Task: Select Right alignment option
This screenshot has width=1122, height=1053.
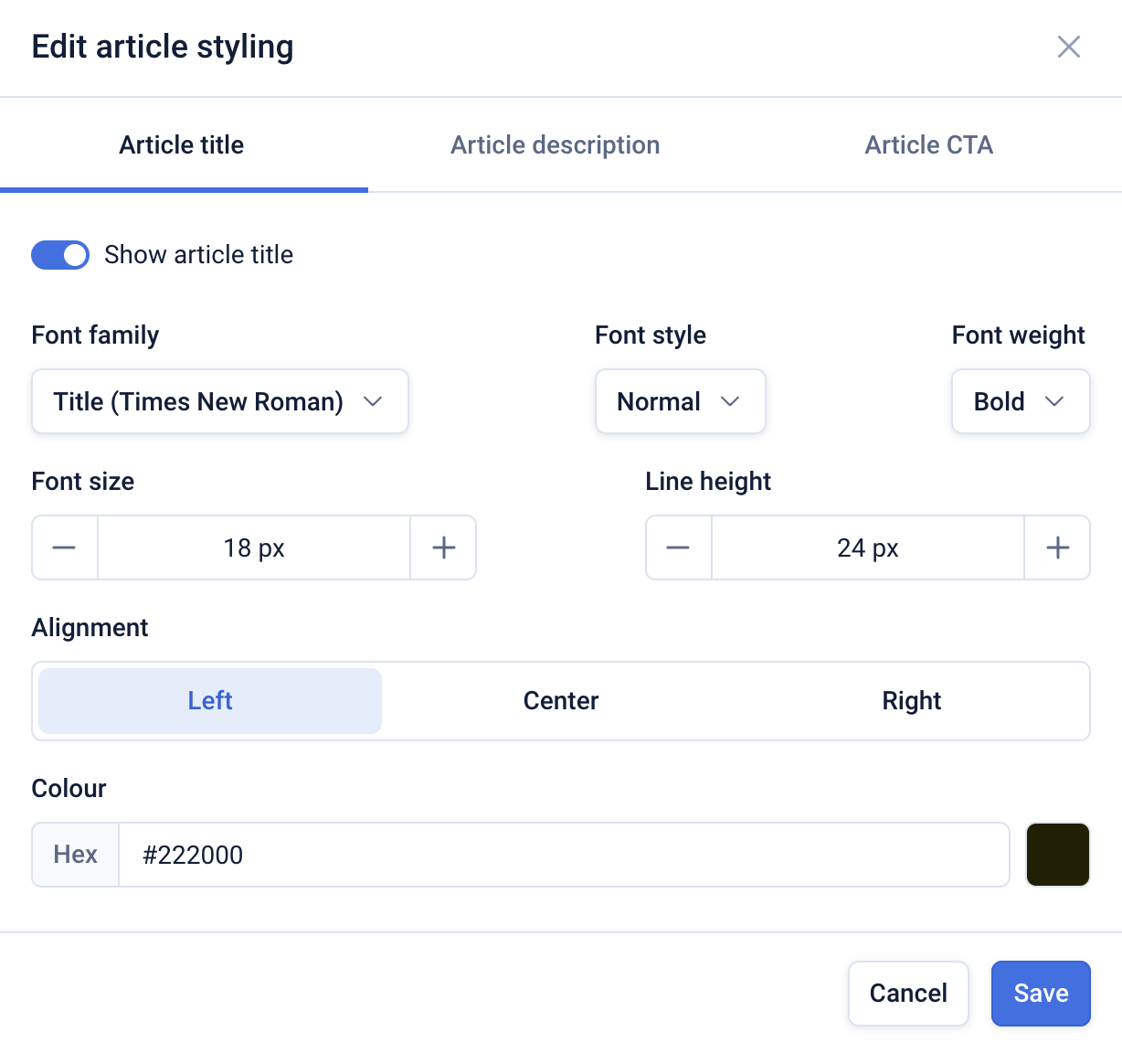Action: [x=911, y=701]
